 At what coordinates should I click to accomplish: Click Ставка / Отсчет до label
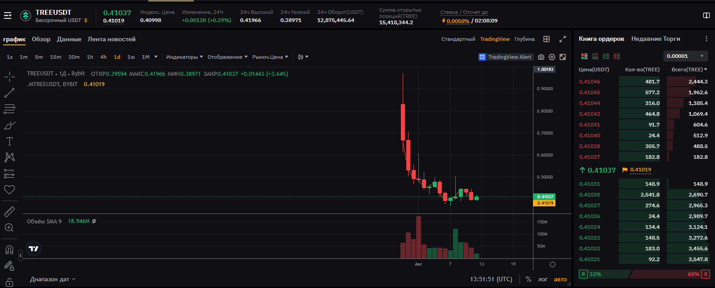(x=464, y=12)
